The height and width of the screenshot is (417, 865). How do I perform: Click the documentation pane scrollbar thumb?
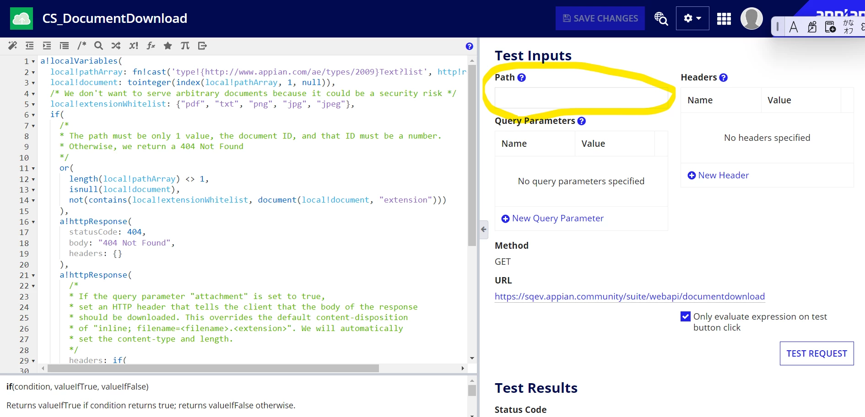pos(472,390)
